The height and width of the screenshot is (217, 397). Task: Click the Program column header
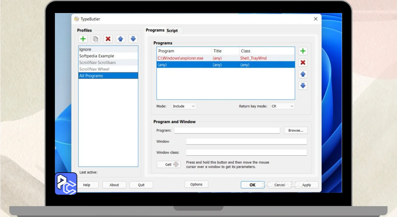click(184, 51)
